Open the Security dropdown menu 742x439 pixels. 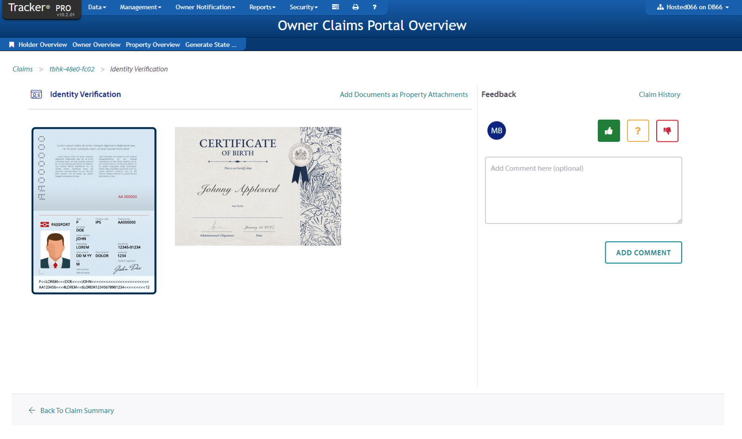tap(303, 7)
